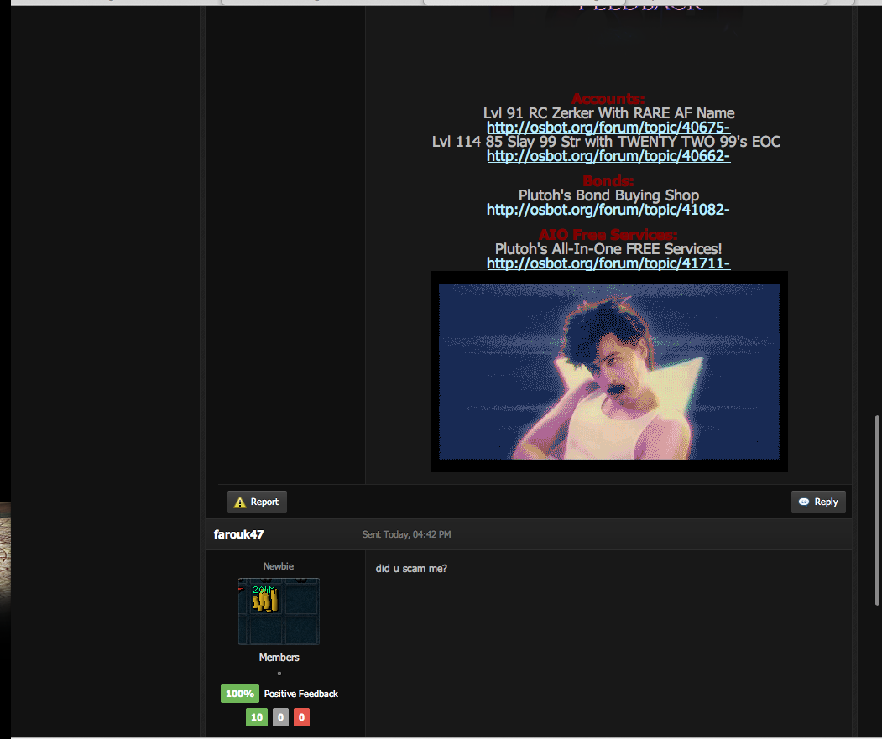
Task: Click the warning icon on Report
Action: tap(240, 502)
